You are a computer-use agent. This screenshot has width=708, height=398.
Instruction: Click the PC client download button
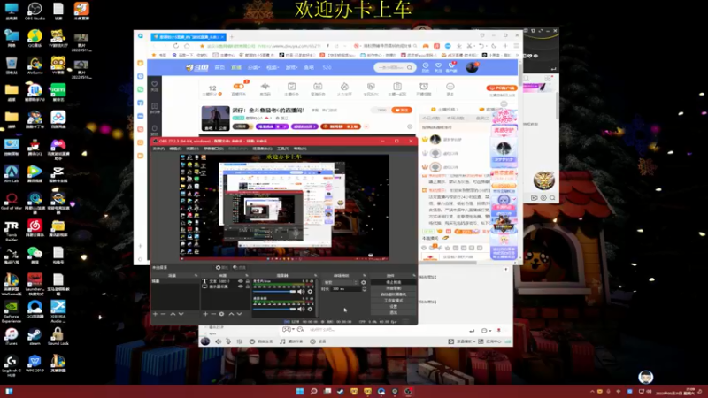(x=502, y=88)
